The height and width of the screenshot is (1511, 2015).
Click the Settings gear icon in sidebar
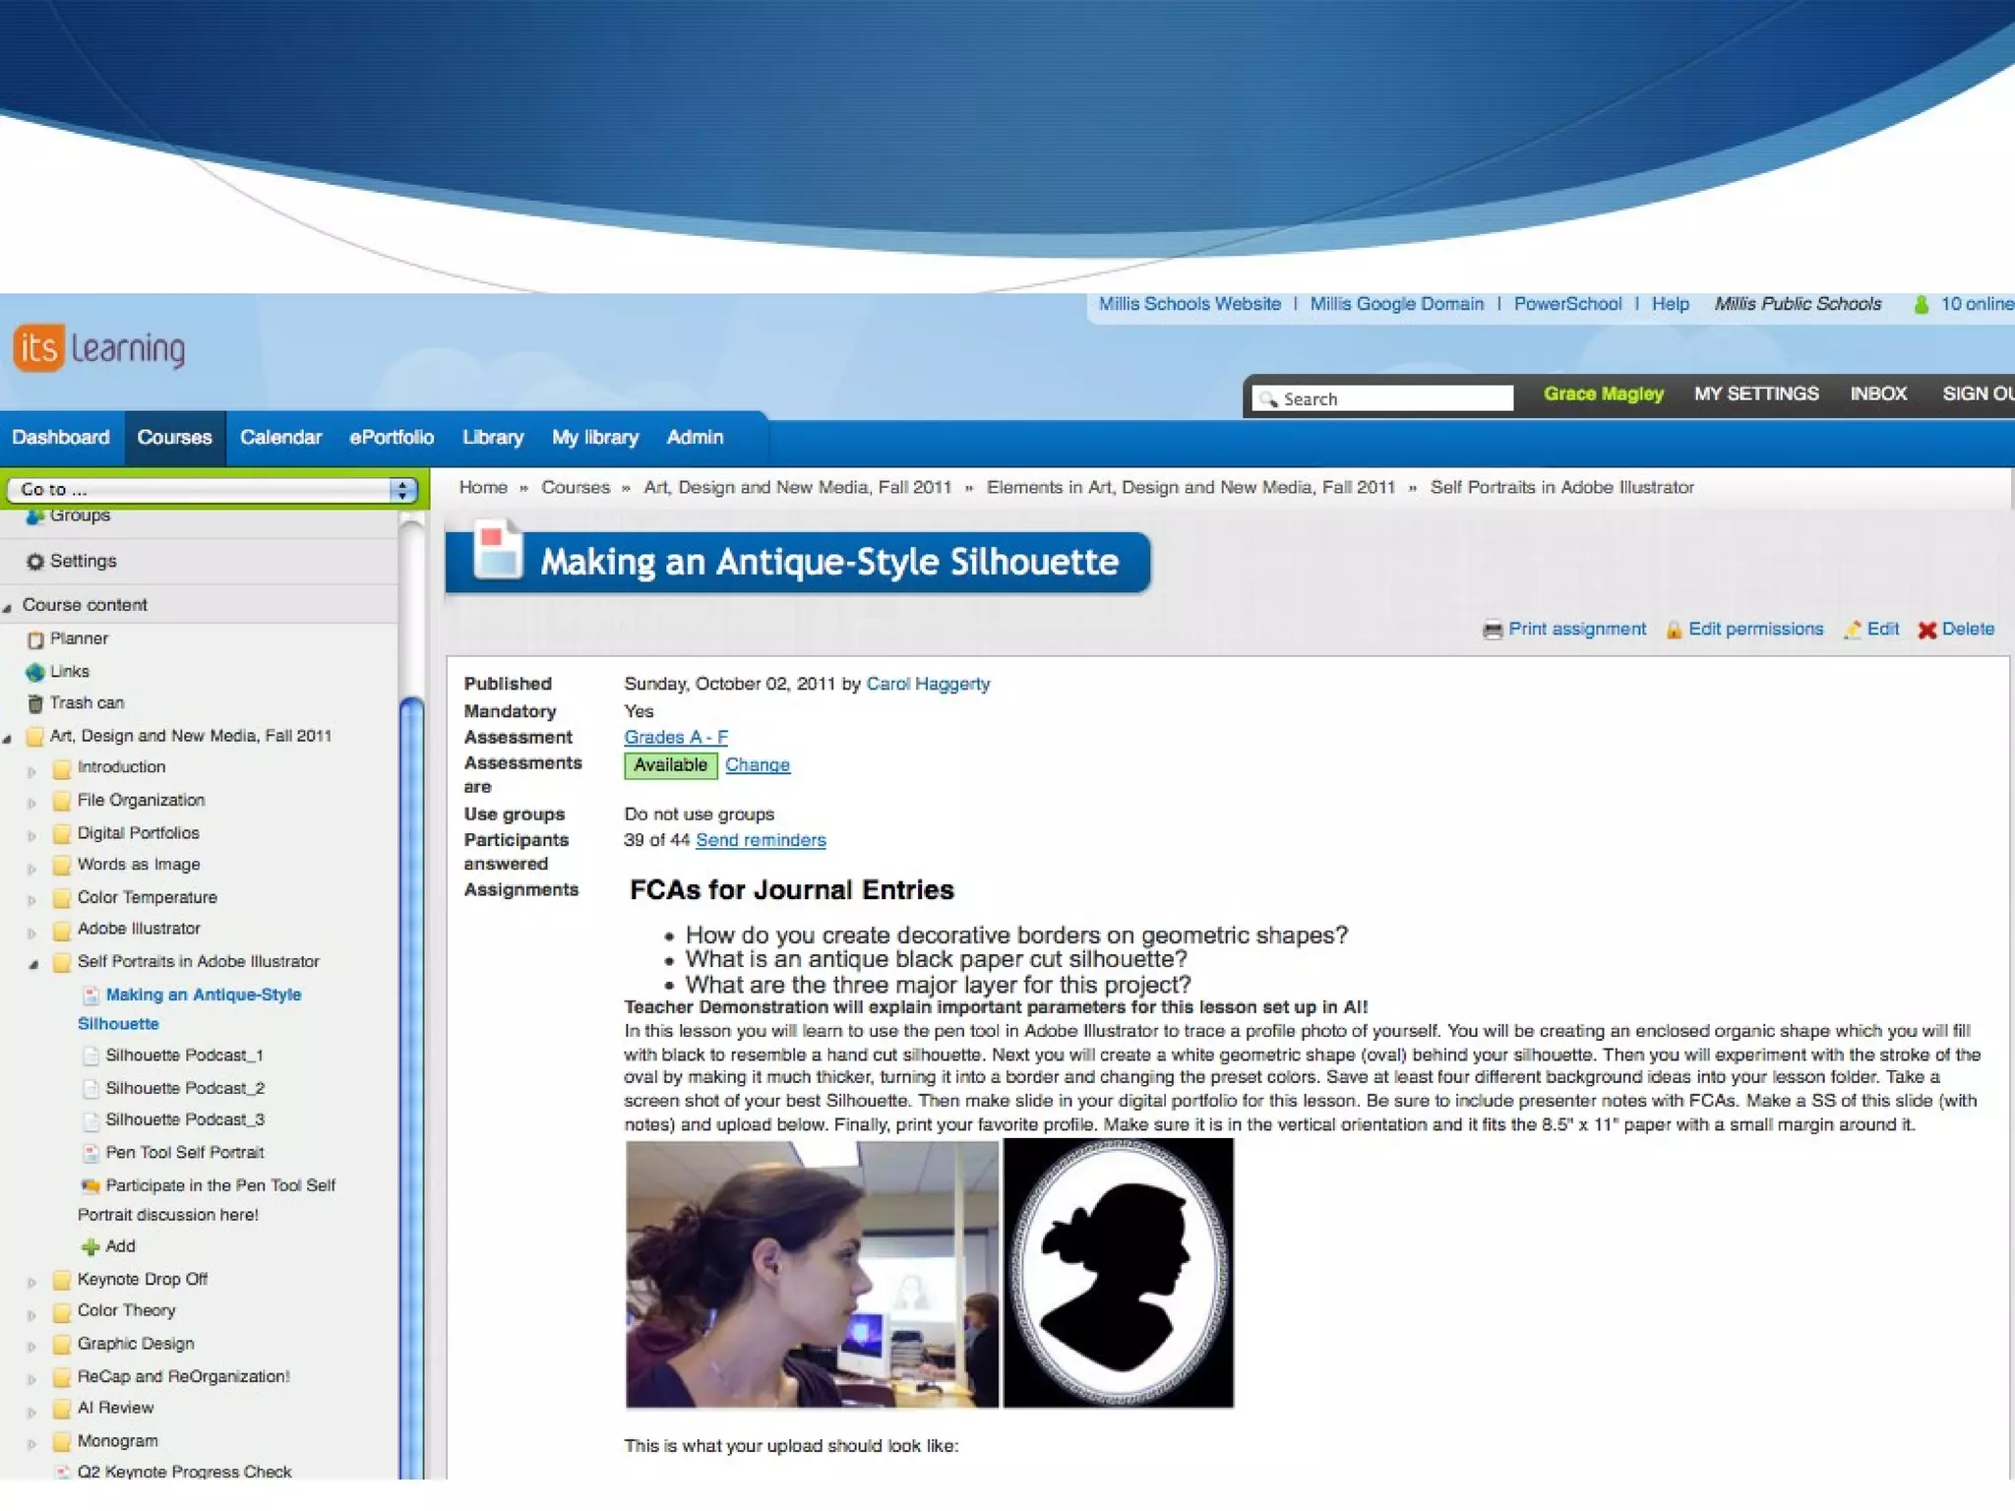35,562
